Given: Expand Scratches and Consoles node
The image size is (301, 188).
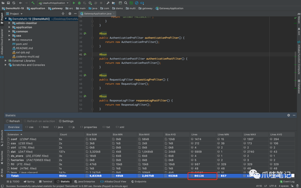Looking at the screenshot, I should (6, 65).
